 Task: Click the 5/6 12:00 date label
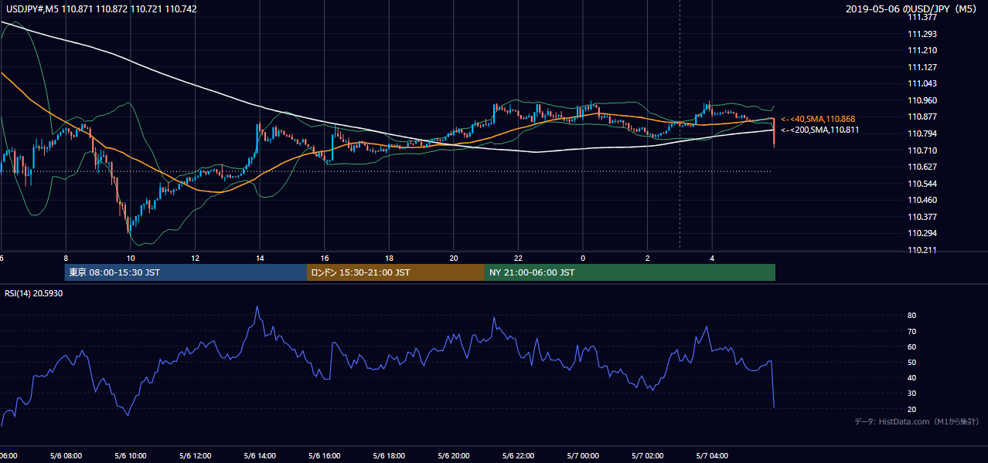(x=196, y=456)
